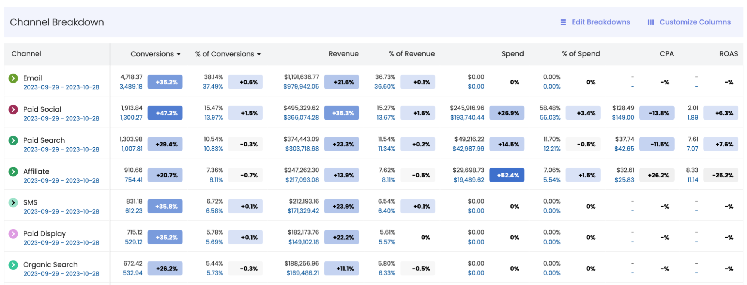Select the % of Revenue column header
This screenshot has height=285, width=747.
412,54
